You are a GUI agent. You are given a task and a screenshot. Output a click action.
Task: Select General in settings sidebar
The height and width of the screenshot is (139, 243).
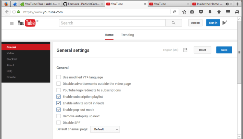[26, 47]
